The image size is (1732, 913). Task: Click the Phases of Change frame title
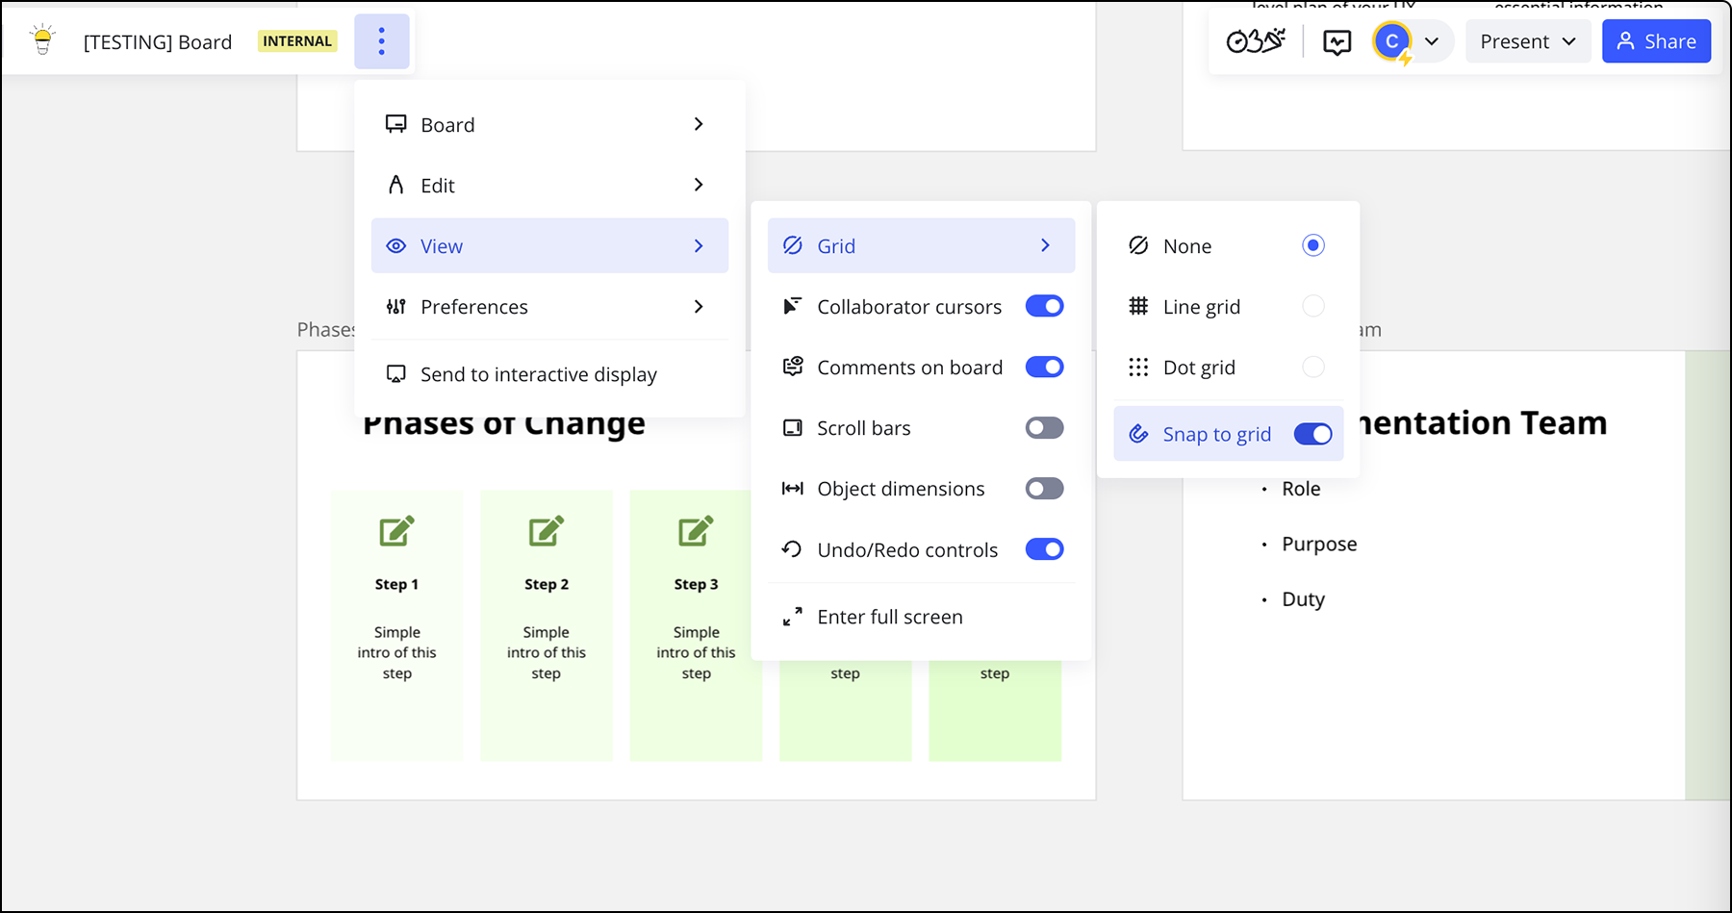click(x=327, y=329)
